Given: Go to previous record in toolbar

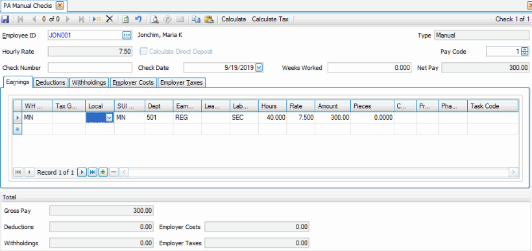Looking at the screenshot, I should coord(34,19).
